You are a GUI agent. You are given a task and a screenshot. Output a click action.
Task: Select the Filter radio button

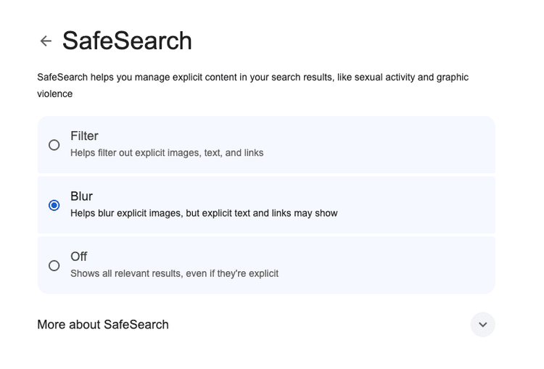[54, 145]
